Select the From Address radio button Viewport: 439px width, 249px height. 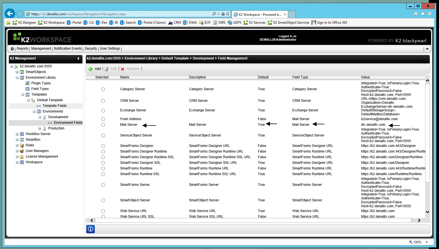point(103,119)
